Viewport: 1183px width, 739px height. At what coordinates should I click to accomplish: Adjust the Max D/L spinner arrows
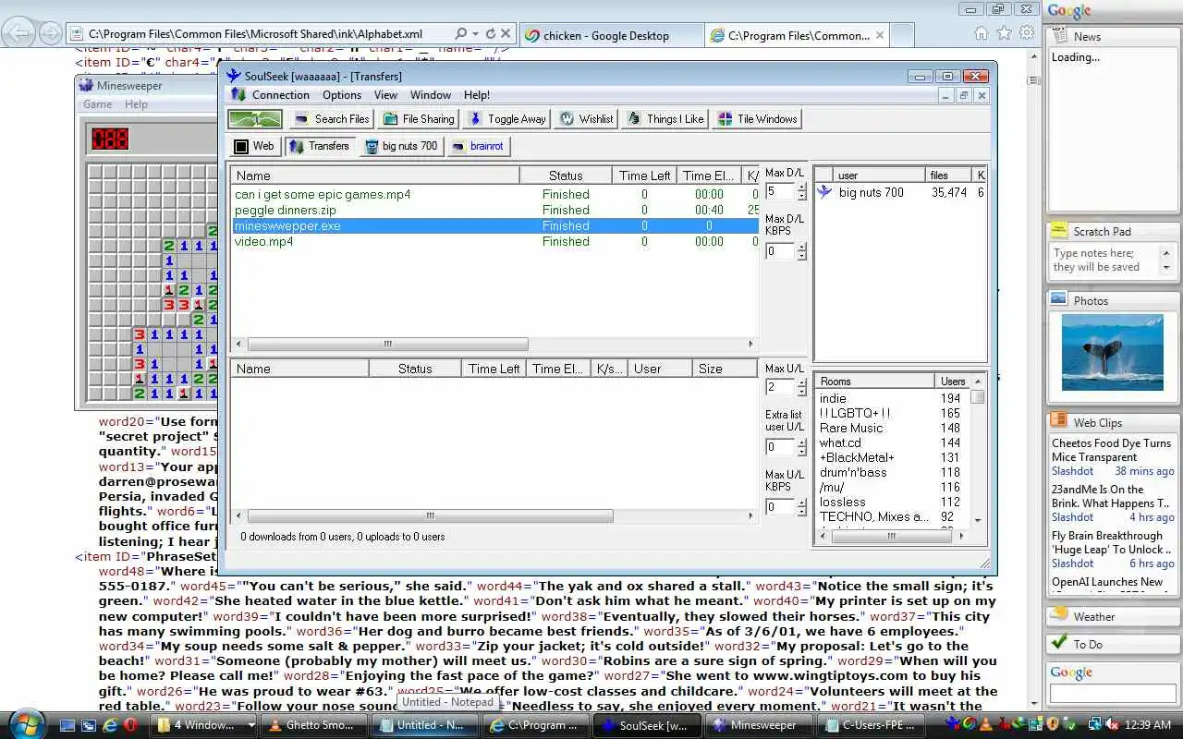(801, 192)
